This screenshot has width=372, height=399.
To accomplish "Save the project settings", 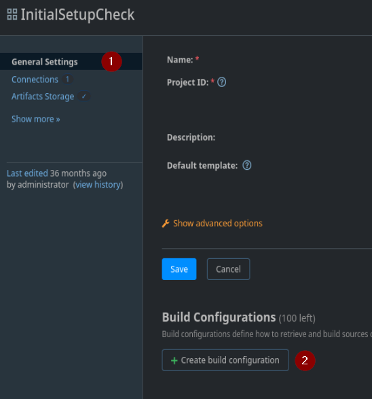I will 179,269.
